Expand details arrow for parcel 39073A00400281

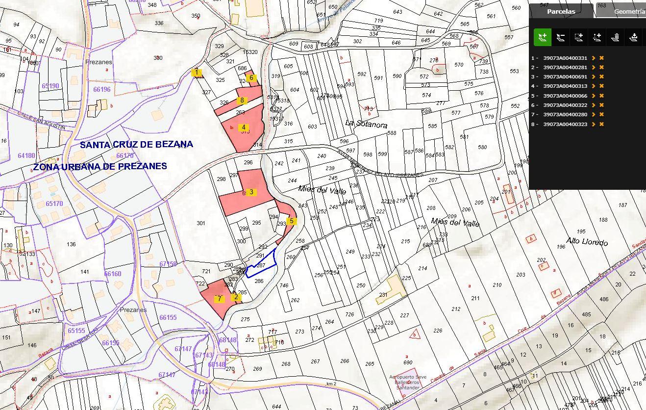[x=593, y=67]
